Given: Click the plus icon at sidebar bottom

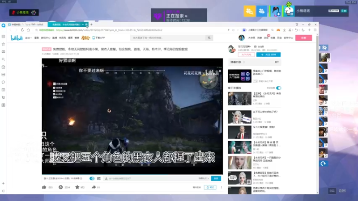Looking at the screenshot, I should (3, 183).
